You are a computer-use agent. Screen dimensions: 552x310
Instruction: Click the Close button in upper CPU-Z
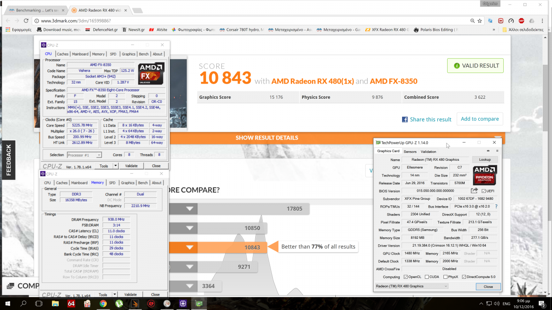point(156,166)
